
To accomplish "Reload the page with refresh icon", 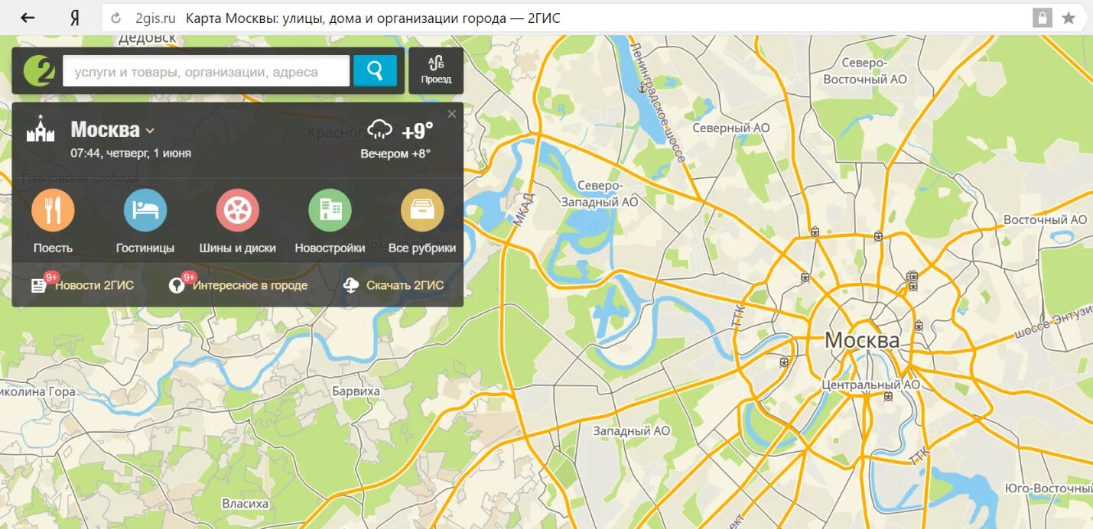I will click(116, 18).
